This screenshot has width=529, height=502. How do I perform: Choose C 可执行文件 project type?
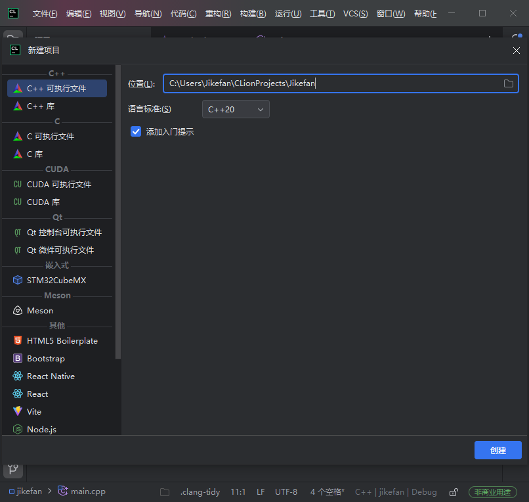coord(57,137)
